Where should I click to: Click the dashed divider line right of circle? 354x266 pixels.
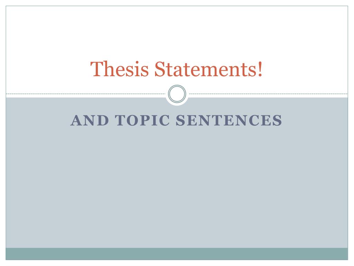[x=268, y=94]
